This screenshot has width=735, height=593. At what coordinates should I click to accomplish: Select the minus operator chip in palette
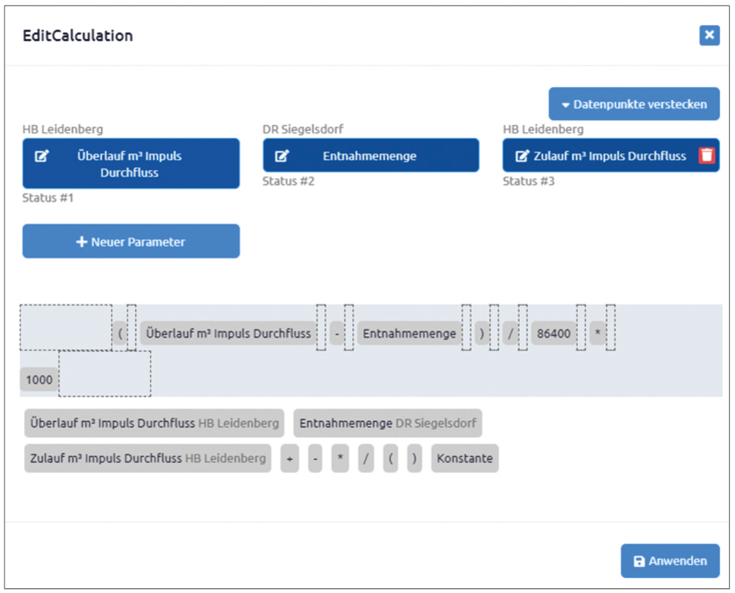coord(315,458)
